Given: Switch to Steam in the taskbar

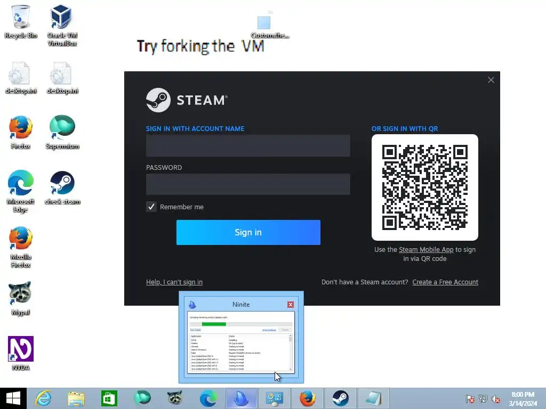Looking at the screenshot, I should coord(340,398).
